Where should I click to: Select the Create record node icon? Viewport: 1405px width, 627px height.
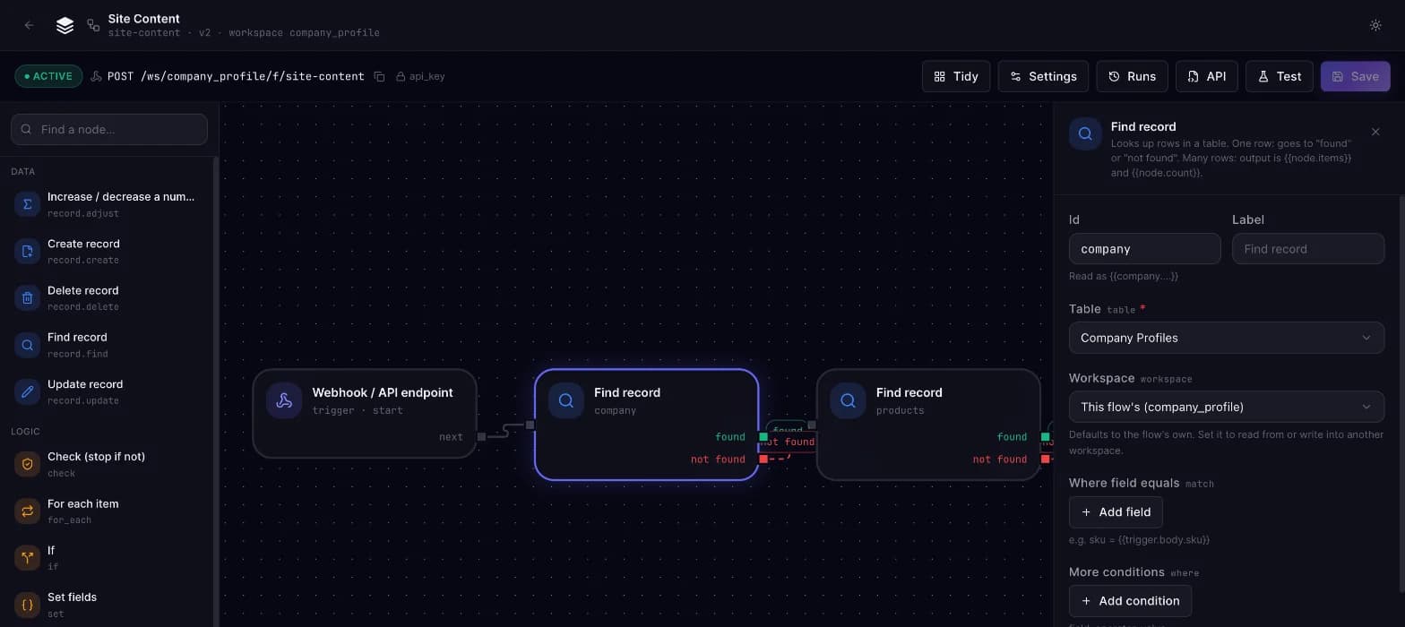click(x=27, y=251)
